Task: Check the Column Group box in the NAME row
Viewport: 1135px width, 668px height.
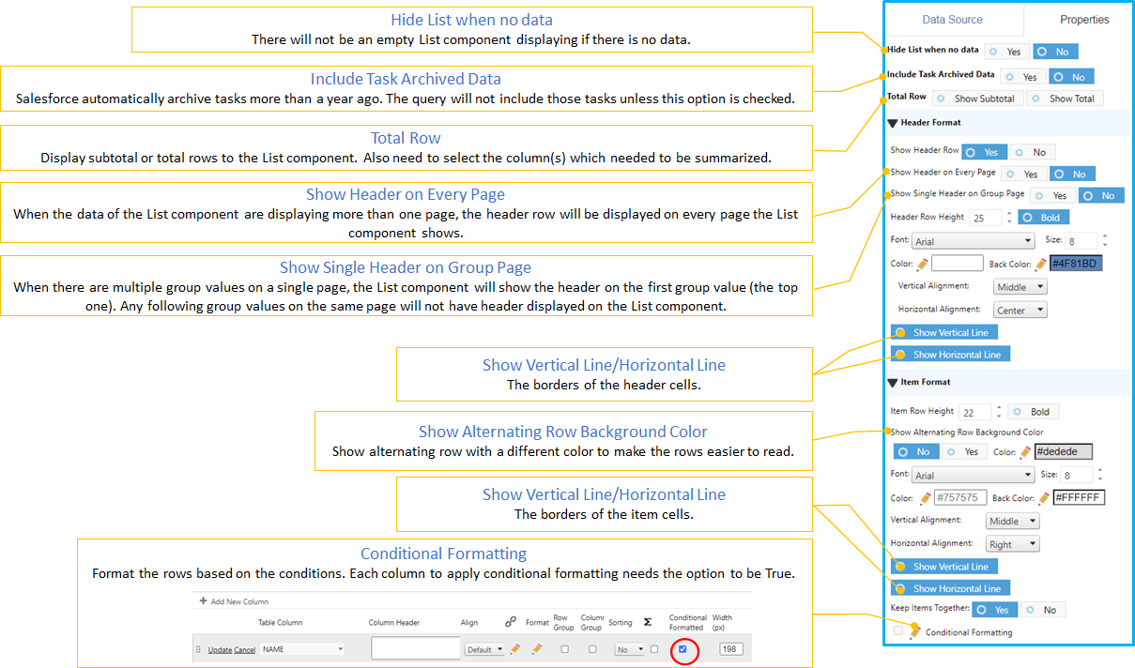Action: click(x=591, y=649)
